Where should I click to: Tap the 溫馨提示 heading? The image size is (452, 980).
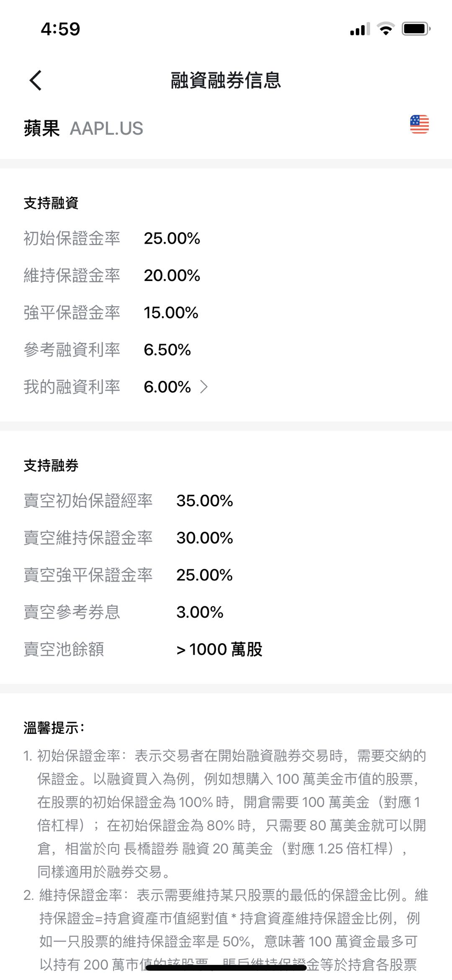[x=54, y=728]
